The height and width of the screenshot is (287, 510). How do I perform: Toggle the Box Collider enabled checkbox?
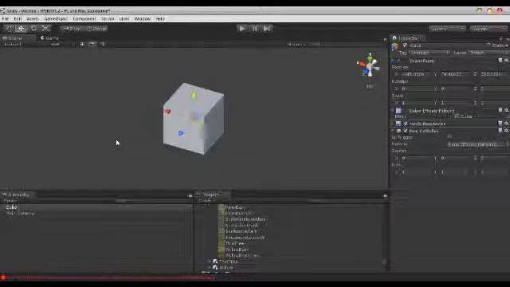click(406, 131)
